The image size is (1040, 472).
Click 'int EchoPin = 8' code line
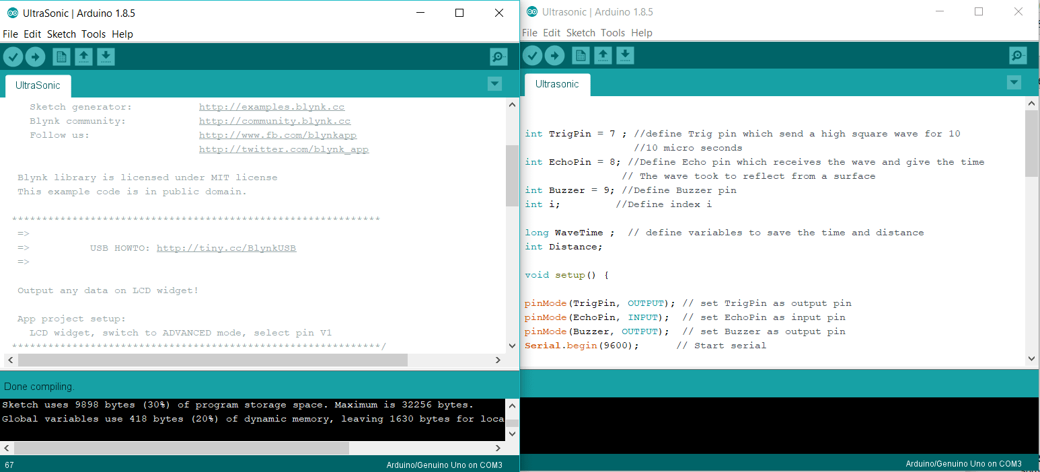tap(755, 162)
